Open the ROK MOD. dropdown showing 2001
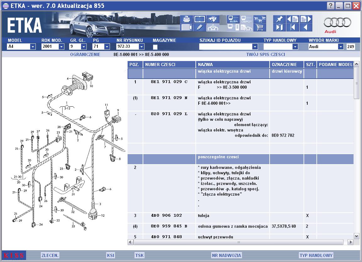Image resolution: width=362 pixels, height=262 pixels. (61, 47)
